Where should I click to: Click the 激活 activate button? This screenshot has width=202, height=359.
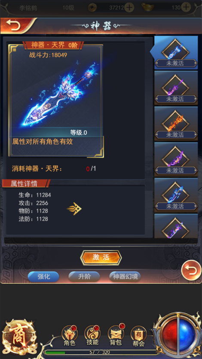pos(101,257)
